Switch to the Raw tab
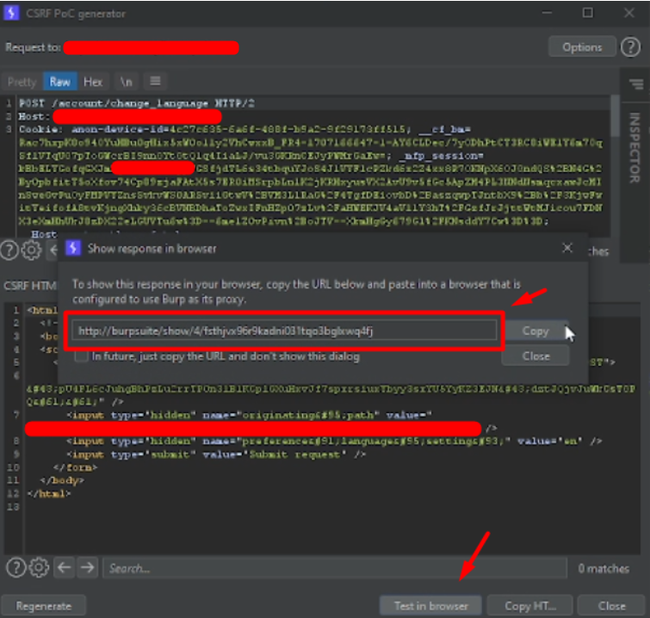This screenshot has height=618, width=650. point(60,82)
